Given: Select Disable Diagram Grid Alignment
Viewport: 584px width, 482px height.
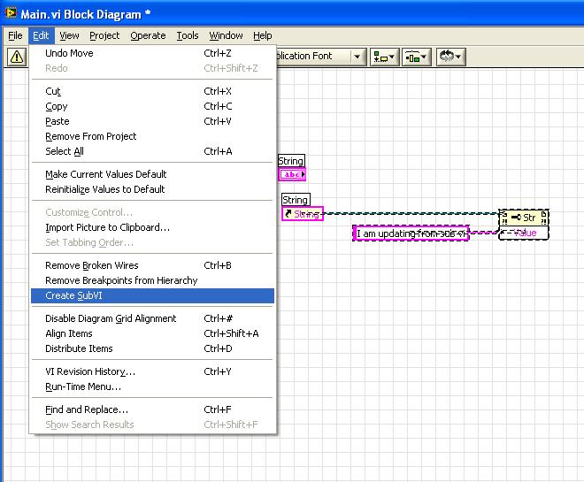Looking at the screenshot, I should [153, 318].
